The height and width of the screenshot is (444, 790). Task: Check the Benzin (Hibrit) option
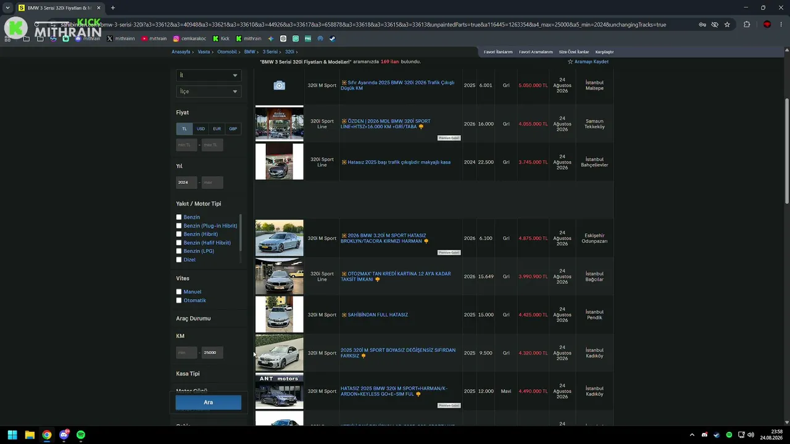tap(179, 234)
